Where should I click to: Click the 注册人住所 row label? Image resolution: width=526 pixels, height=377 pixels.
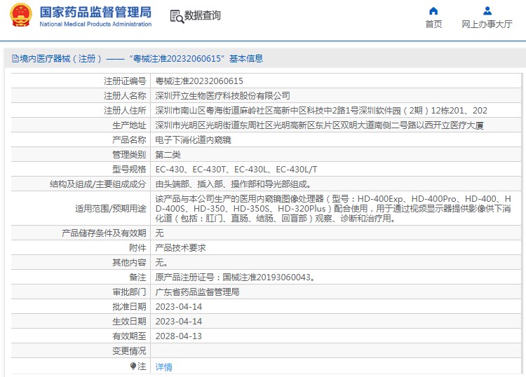[x=125, y=111]
